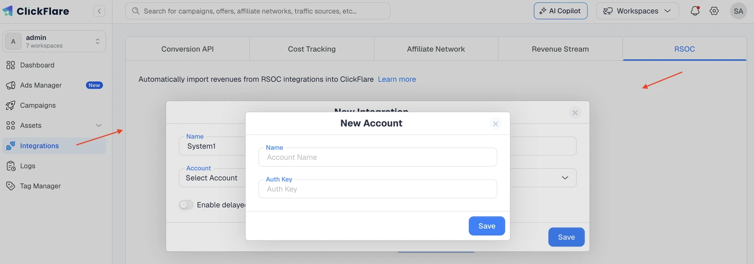Expand the Assets menu chevron
This screenshot has height=264, width=754.
[x=98, y=125]
